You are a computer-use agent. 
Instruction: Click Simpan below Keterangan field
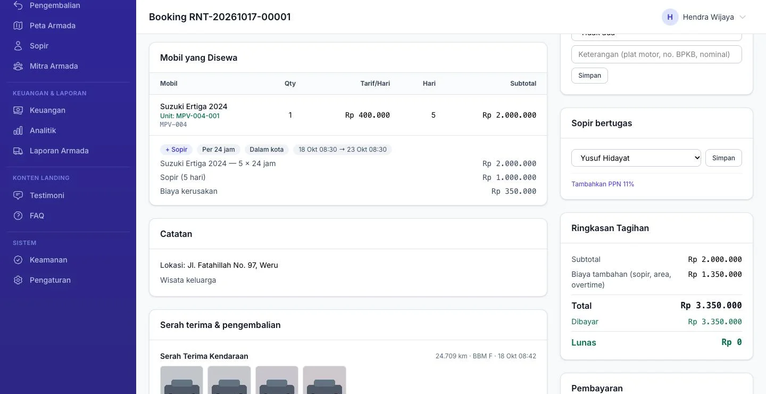coord(589,76)
